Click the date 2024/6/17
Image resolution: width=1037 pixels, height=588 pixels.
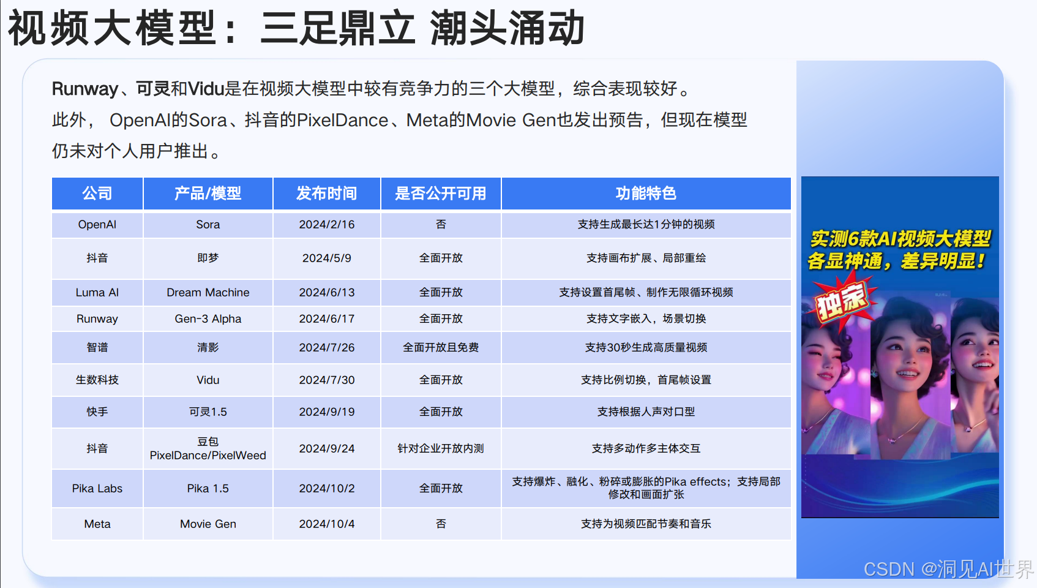point(327,319)
